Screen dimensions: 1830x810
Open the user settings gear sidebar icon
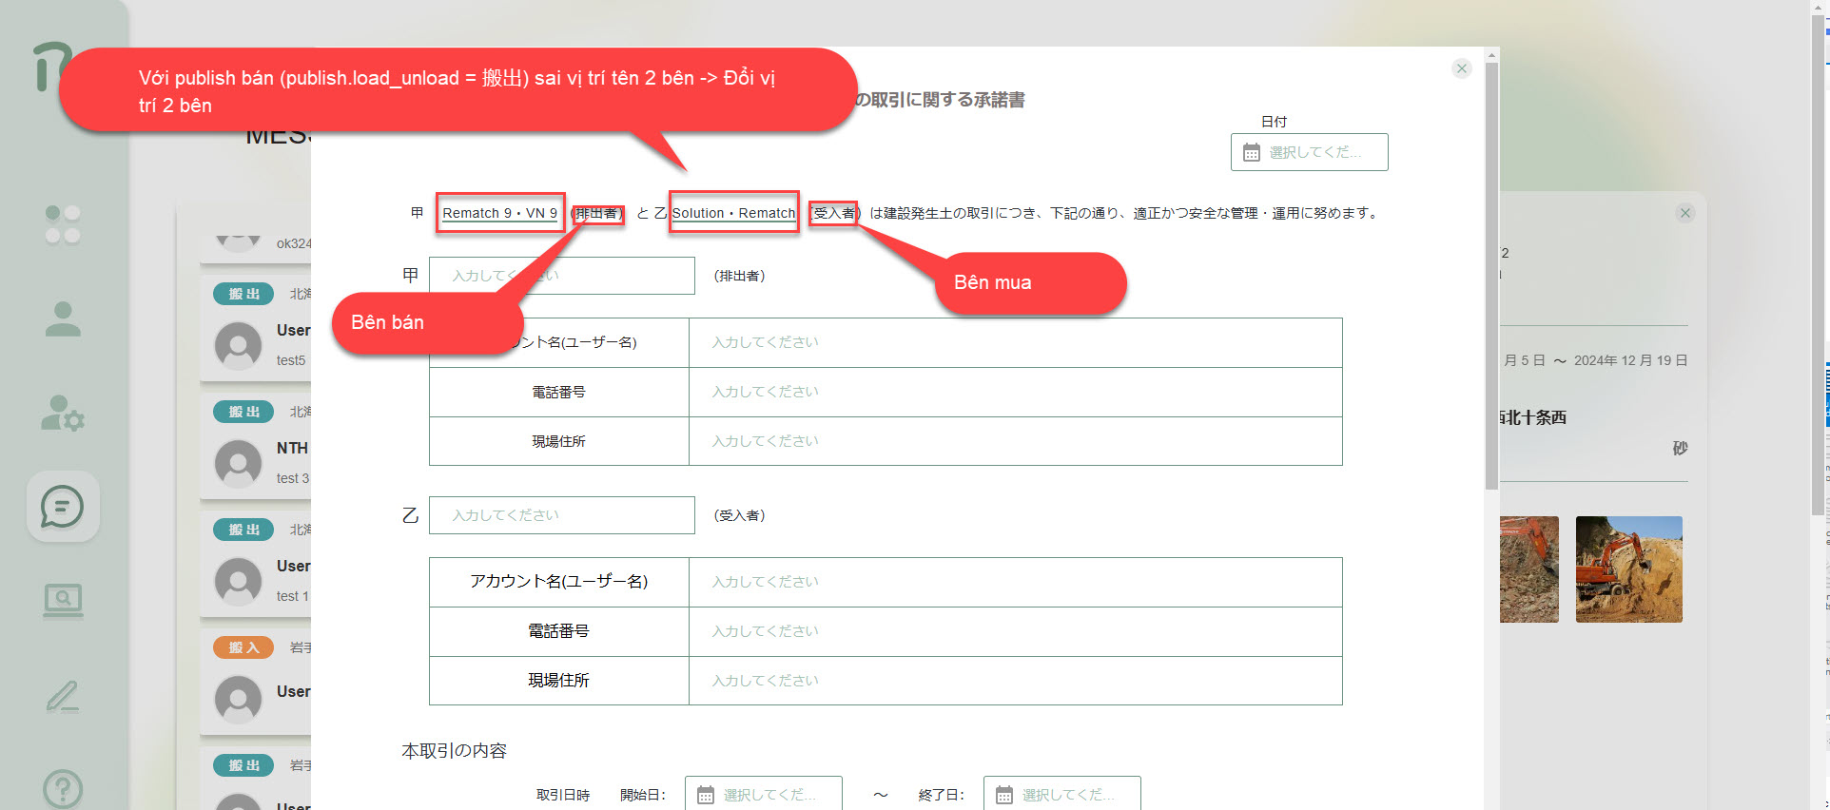pos(63,414)
